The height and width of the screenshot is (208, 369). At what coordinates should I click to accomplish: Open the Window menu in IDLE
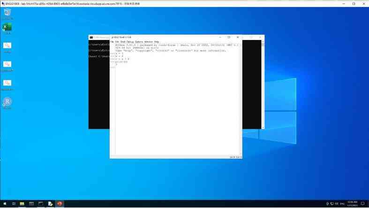coord(148,42)
